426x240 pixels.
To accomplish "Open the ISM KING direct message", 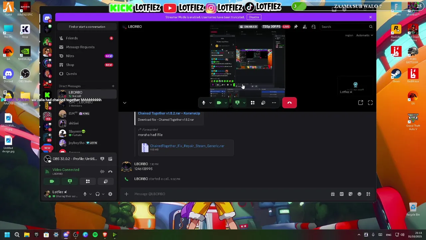I will [87, 114].
